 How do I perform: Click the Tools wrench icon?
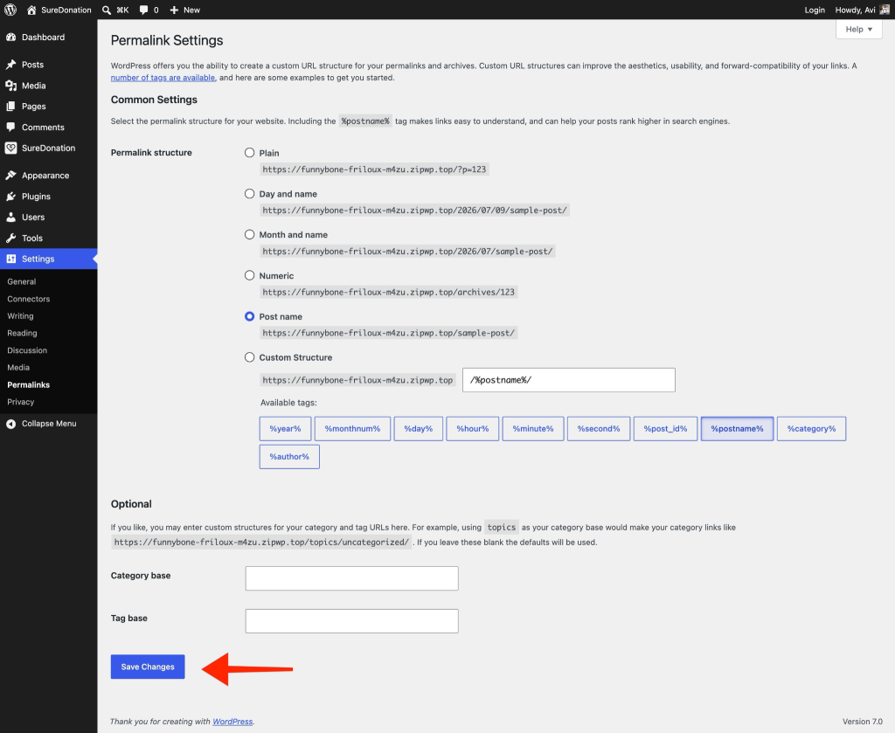click(x=10, y=238)
